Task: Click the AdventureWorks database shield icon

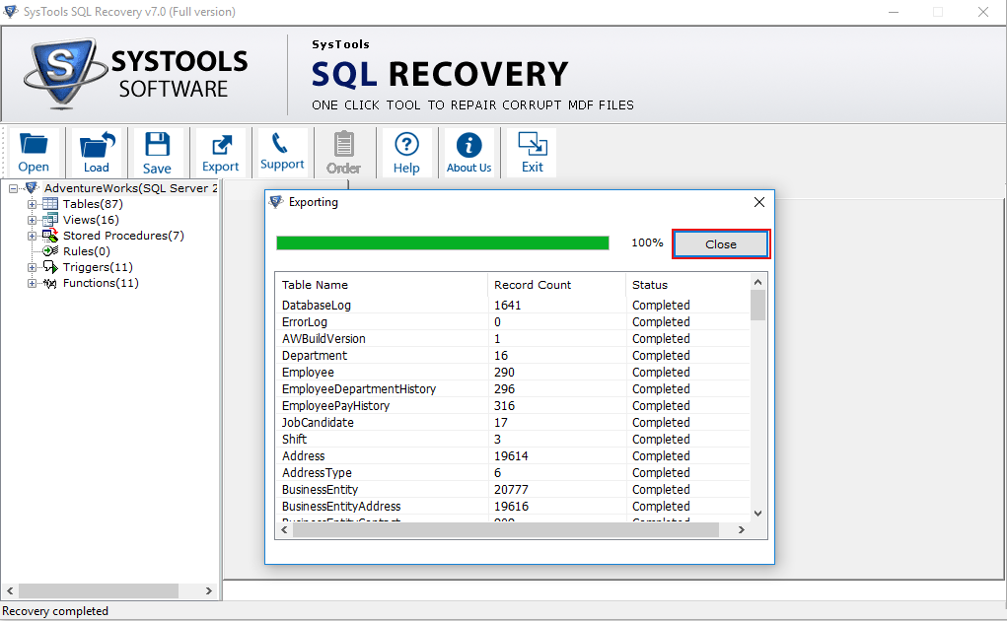Action: coord(32,188)
